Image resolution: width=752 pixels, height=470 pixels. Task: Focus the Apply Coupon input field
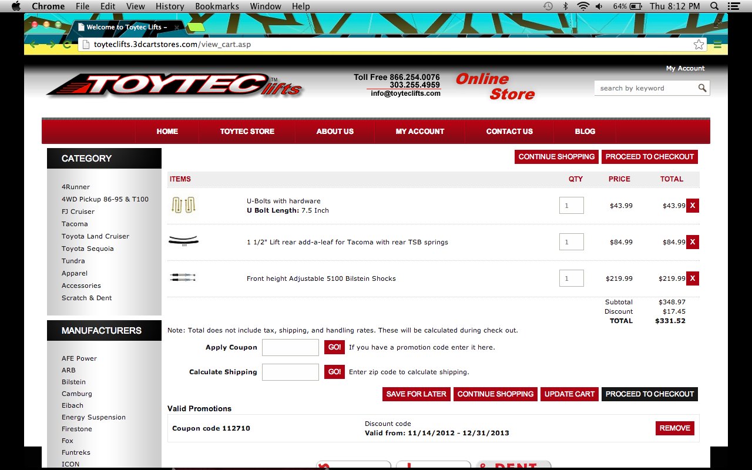(x=290, y=347)
